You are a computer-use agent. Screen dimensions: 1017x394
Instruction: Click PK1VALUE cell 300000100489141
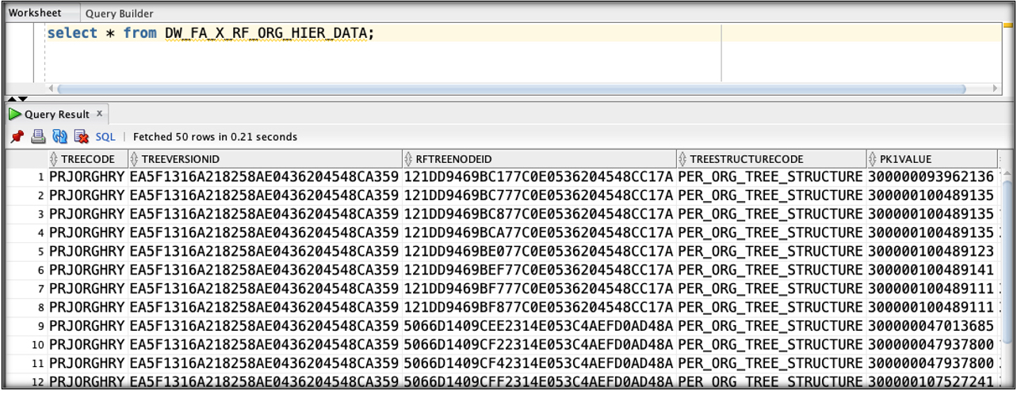coord(931,270)
